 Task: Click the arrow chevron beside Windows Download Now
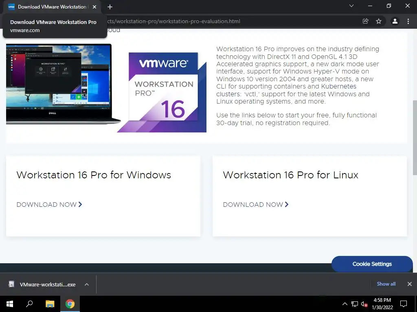point(80,204)
